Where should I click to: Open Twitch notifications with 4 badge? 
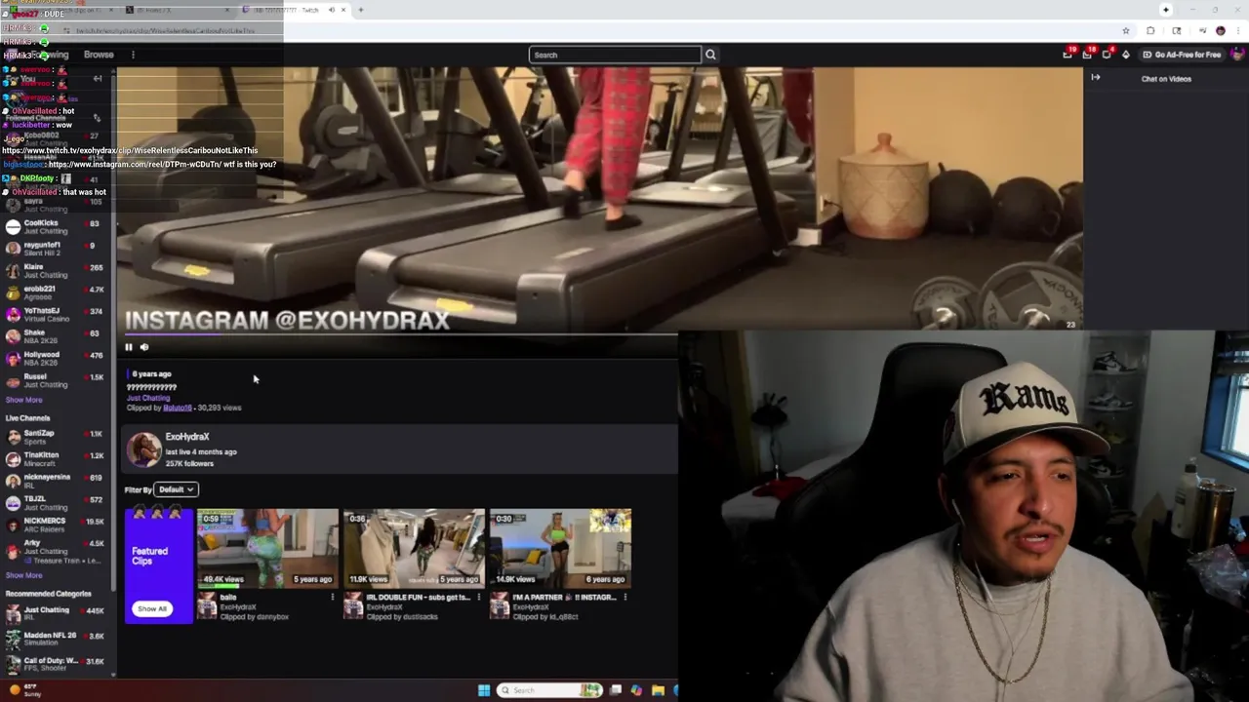click(1107, 55)
